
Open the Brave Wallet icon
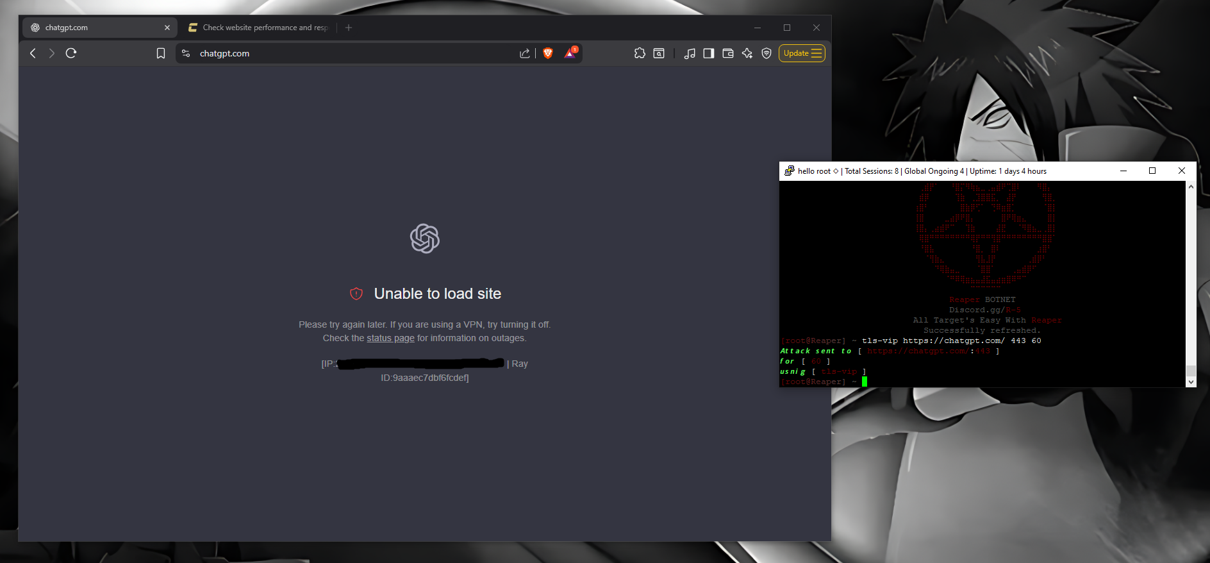(x=728, y=53)
